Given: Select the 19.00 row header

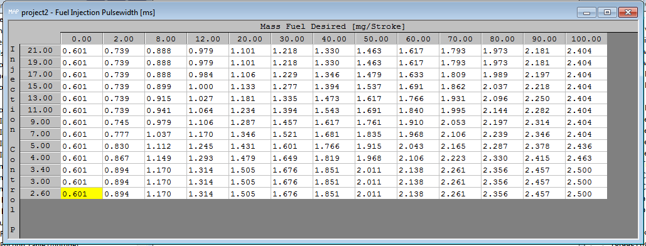Looking at the screenshot, I should click(40, 63).
